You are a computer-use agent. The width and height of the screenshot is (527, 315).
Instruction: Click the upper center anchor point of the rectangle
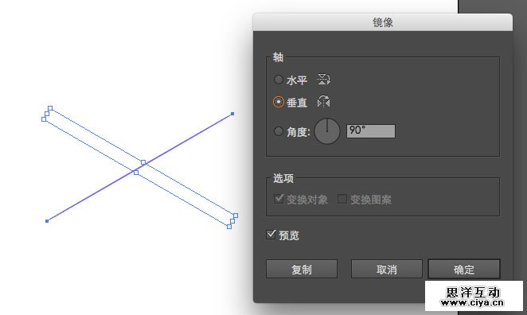click(143, 162)
